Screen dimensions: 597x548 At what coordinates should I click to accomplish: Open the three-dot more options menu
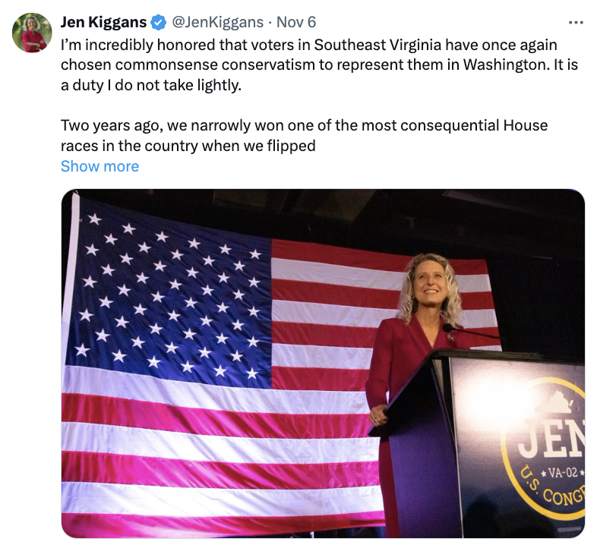pos(576,23)
